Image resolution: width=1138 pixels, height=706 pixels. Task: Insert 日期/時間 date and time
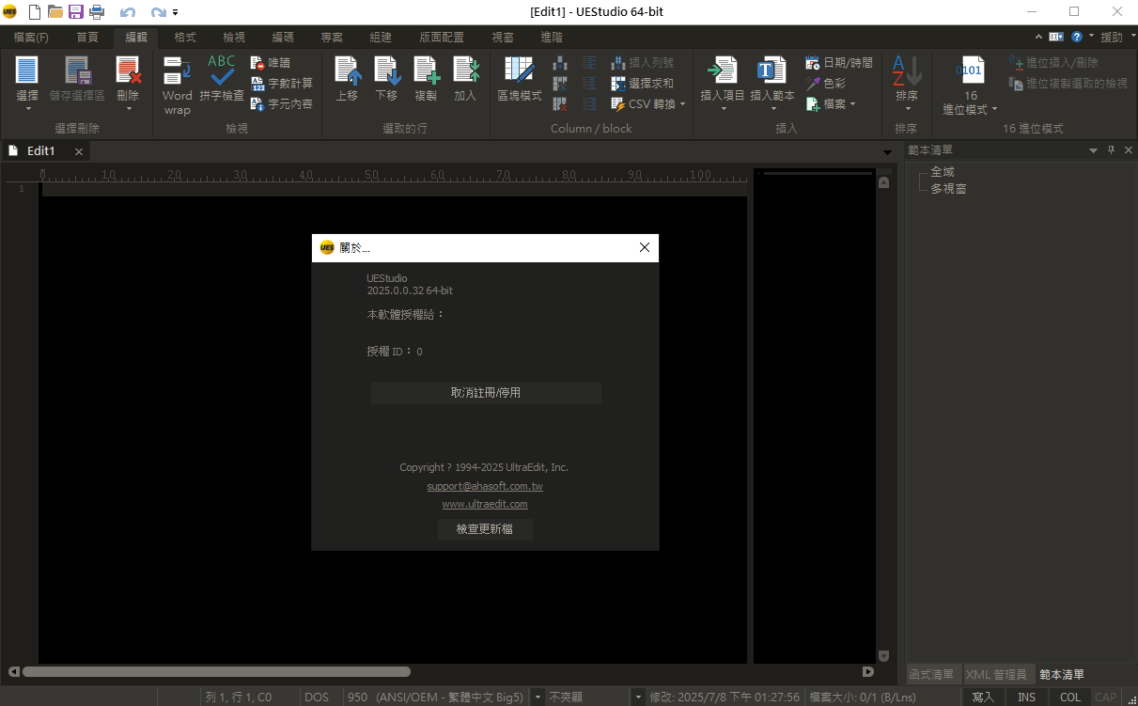tap(839, 63)
